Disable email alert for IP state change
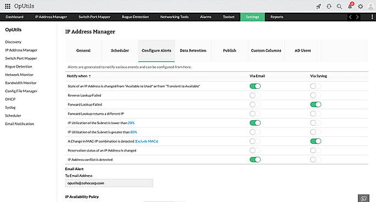This screenshot has height=202, width=376. coord(255,86)
